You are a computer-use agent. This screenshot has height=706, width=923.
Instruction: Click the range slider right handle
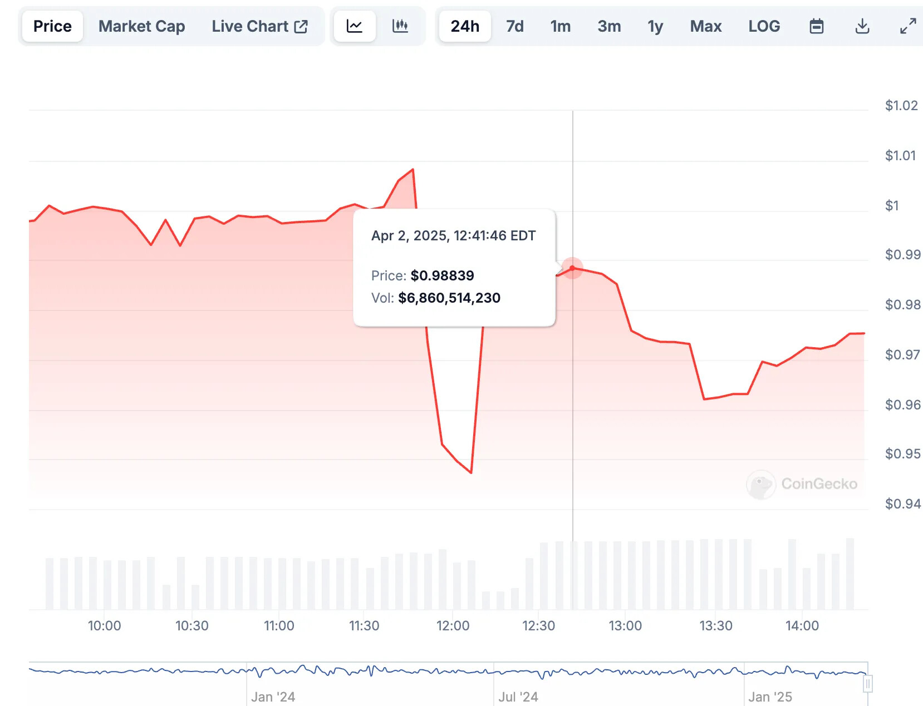[x=867, y=683]
